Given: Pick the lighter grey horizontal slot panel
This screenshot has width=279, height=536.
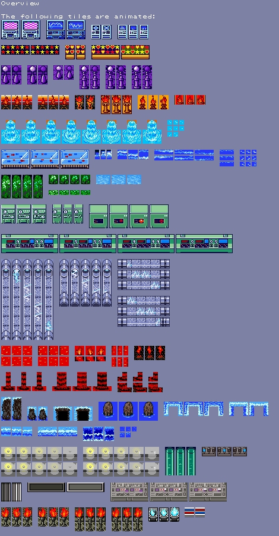Looking at the screenshot, I should click(85, 487).
